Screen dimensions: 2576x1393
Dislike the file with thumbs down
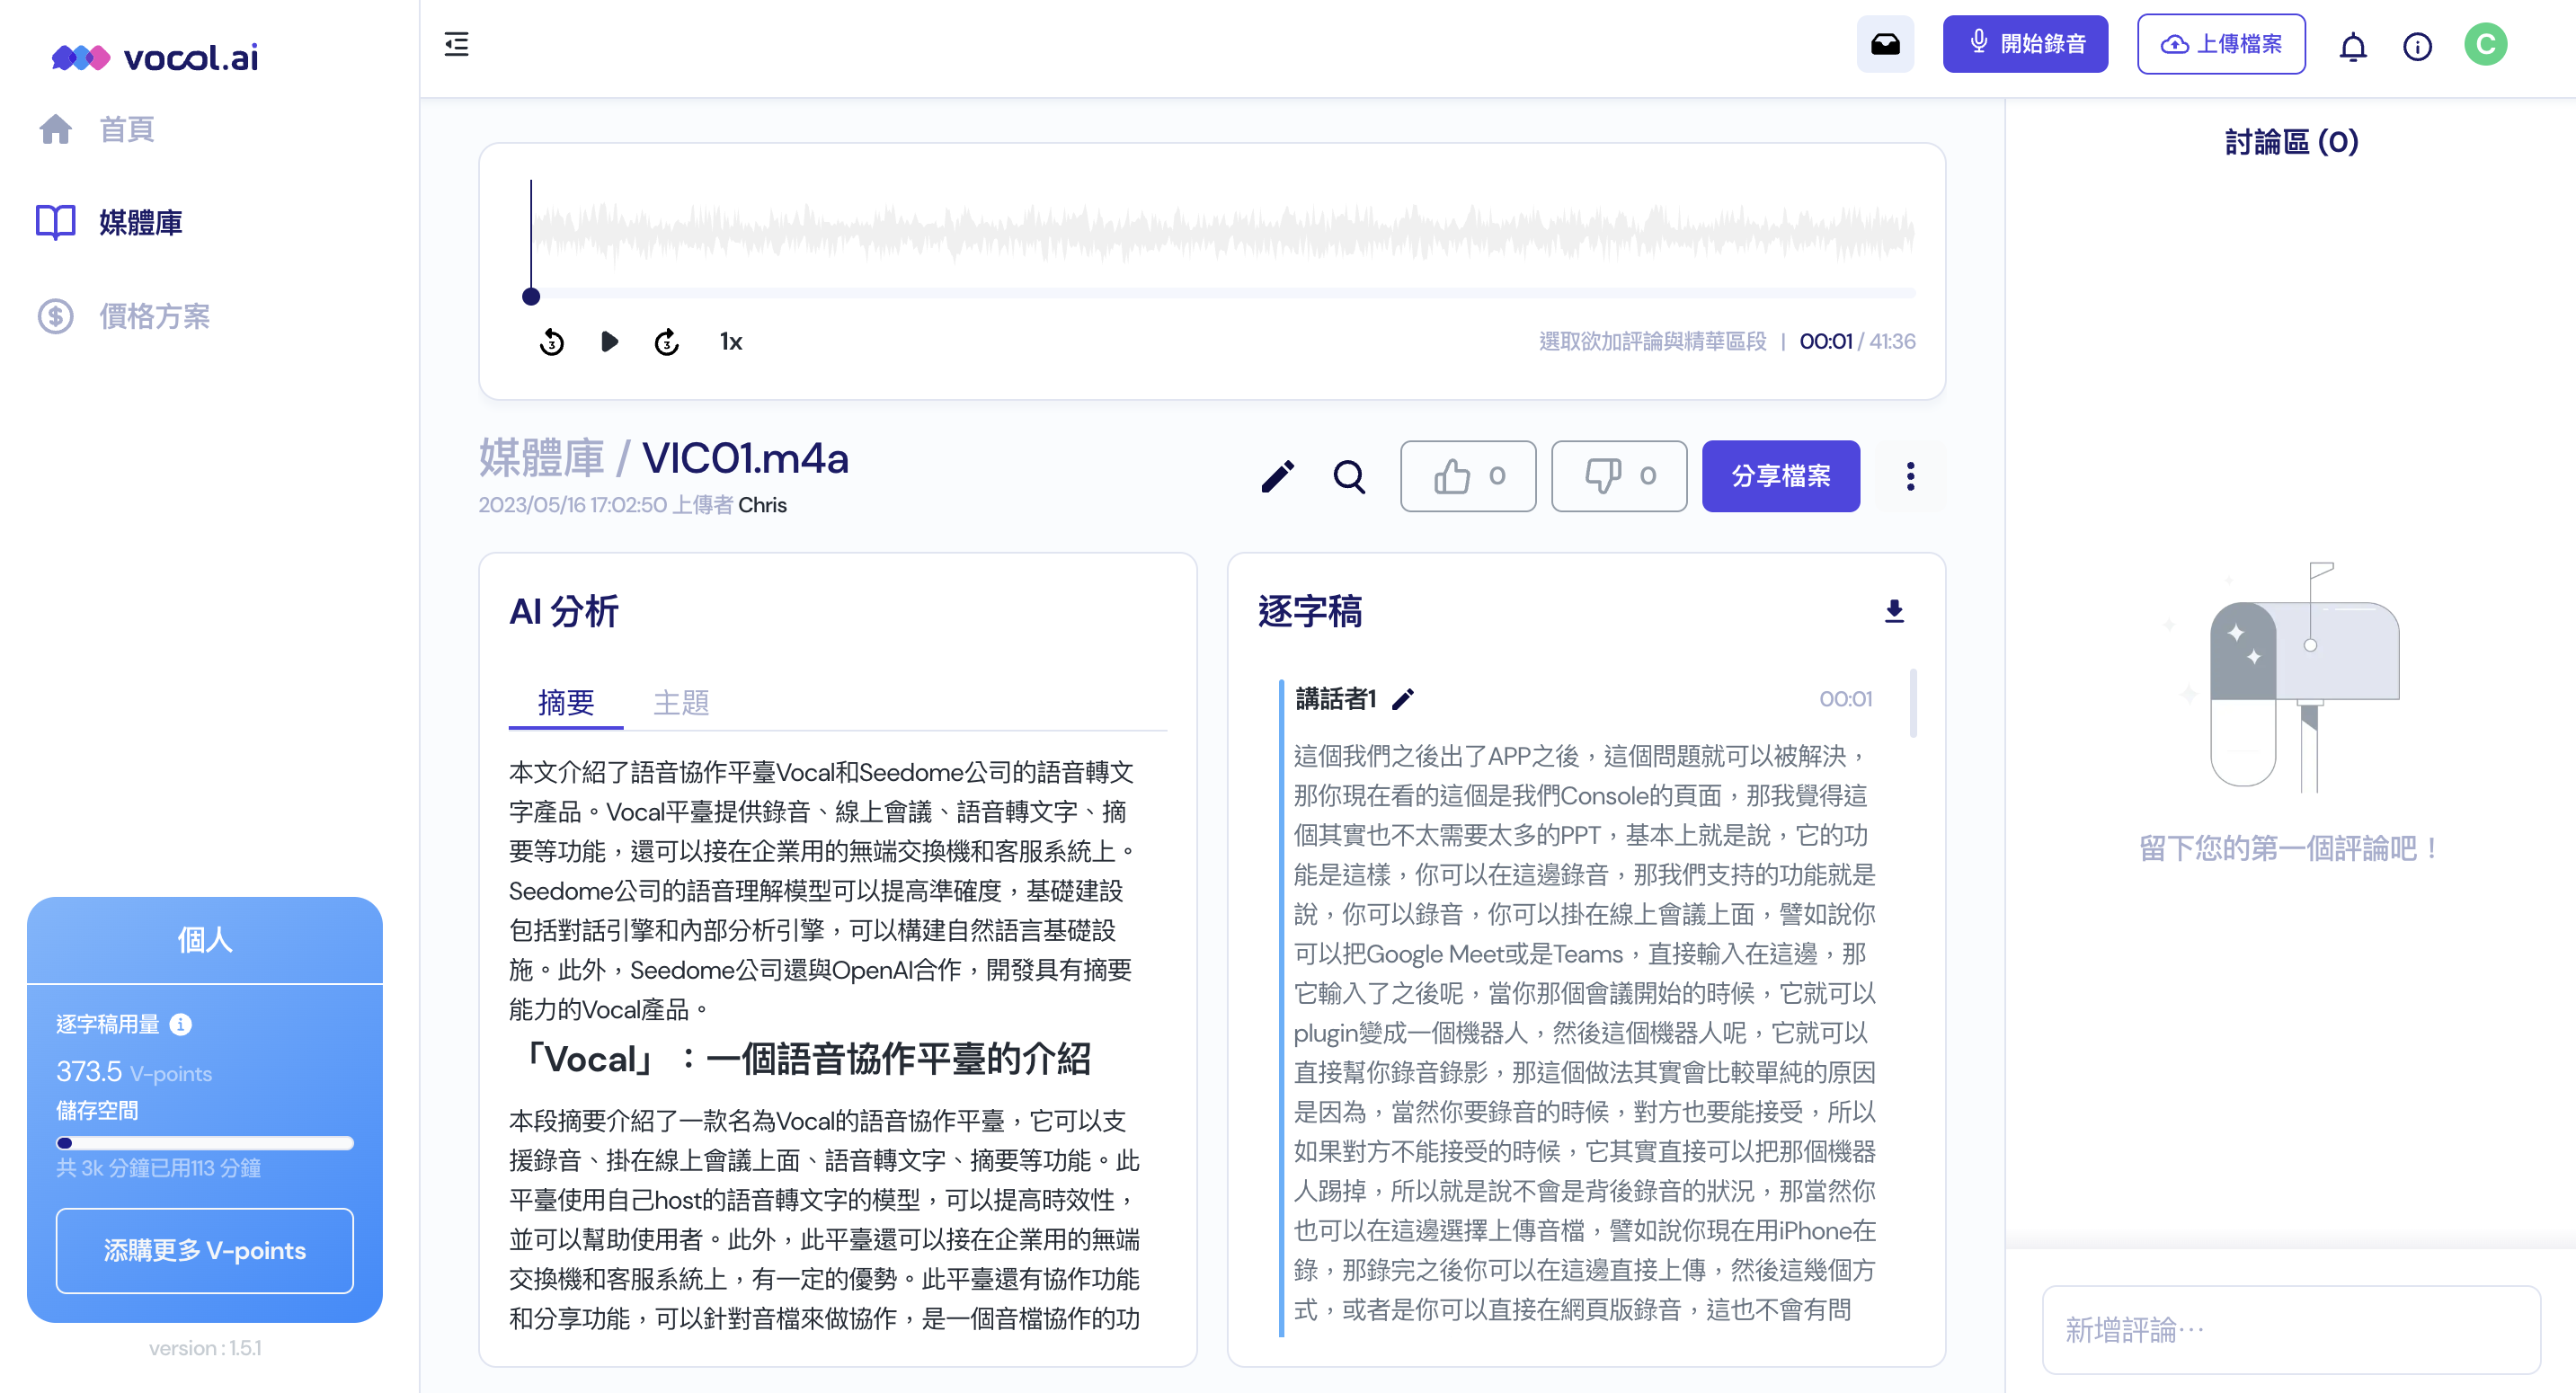coord(1619,476)
